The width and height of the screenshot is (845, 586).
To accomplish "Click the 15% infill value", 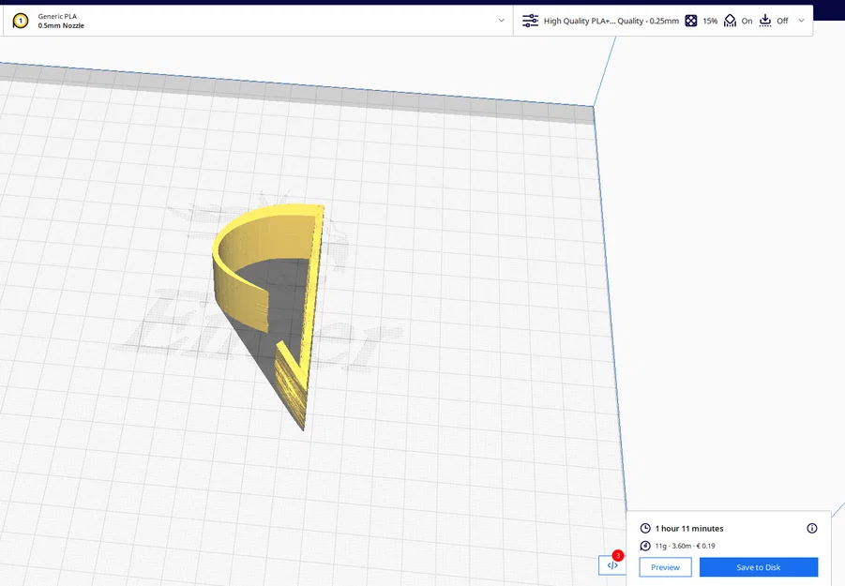I will click(710, 21).
